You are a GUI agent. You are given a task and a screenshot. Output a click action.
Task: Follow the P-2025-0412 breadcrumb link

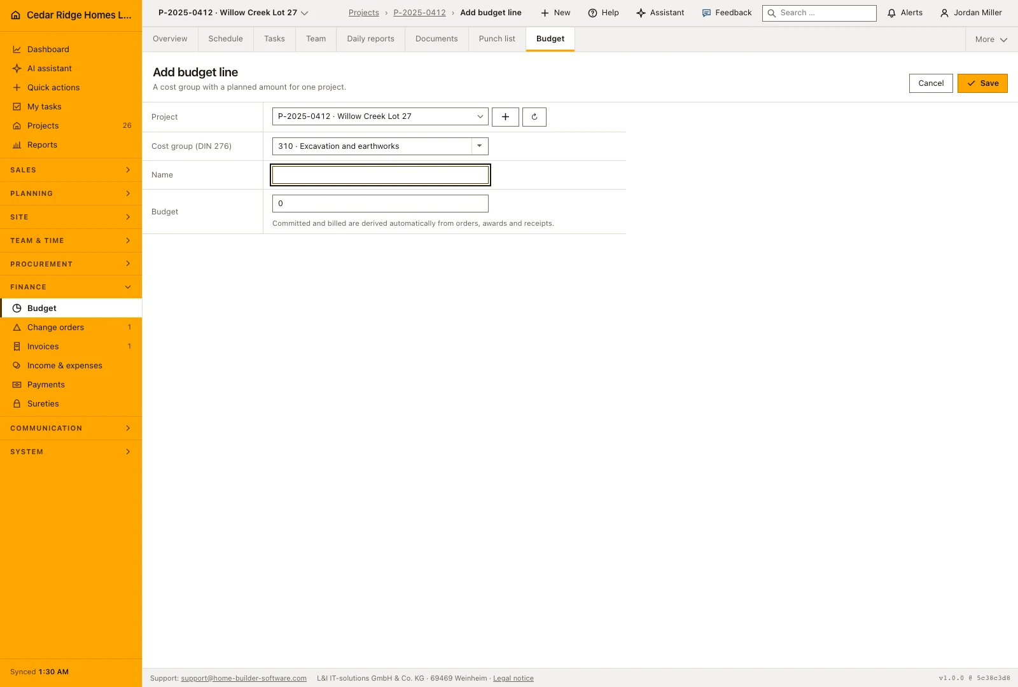[x=420, y=13]
